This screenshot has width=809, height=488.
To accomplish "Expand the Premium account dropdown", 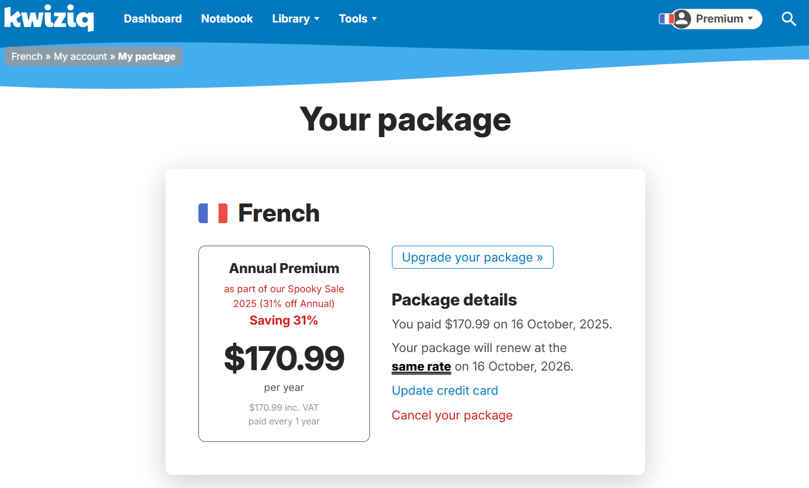I will [x=720, y=19].
